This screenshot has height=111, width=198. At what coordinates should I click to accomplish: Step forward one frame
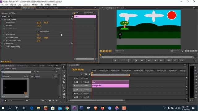click(x=155, y=60)
